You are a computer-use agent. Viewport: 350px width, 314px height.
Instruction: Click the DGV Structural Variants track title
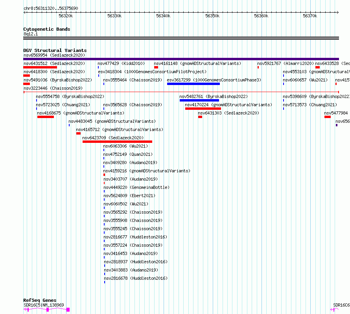click(x=55, y=50)
